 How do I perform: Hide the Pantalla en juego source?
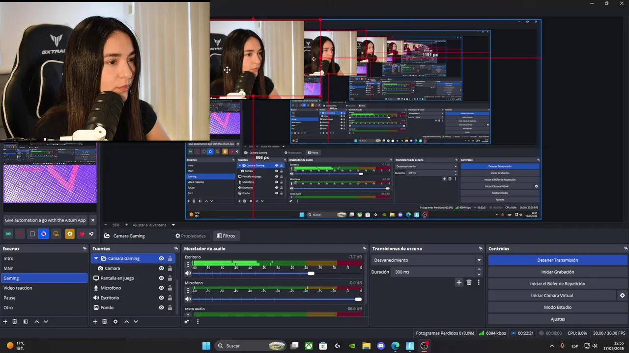tap(161, 278)
